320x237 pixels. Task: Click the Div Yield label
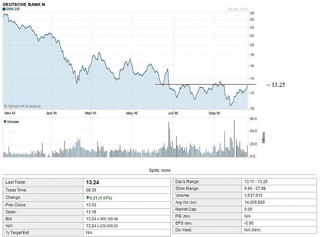(x=183, y=230)
